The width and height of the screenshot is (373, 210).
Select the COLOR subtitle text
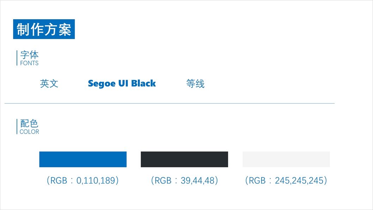click(x=29, y=132)
